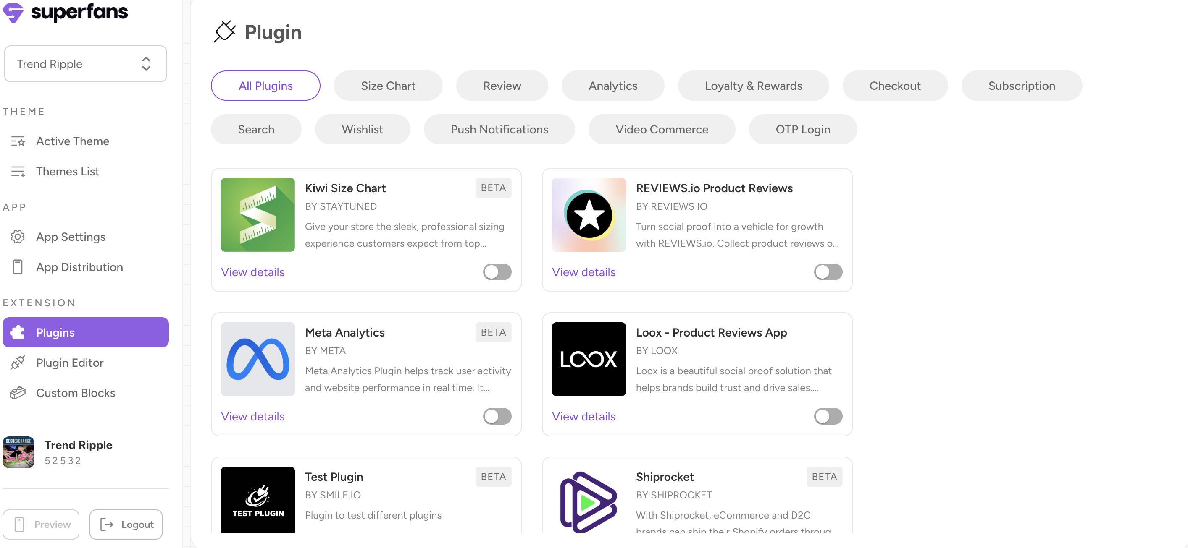Viewport: 1188px width, 548px height.
Task: Open App Settings via gear icon
Action: point(18,237)
